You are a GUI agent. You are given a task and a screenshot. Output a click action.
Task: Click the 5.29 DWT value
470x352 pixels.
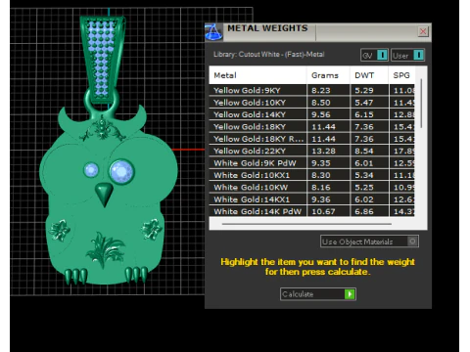pyautogui.click(x=364, y=90)
